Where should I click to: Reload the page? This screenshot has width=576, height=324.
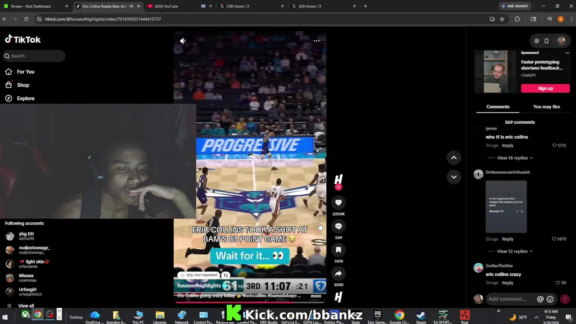coord(26,19)
